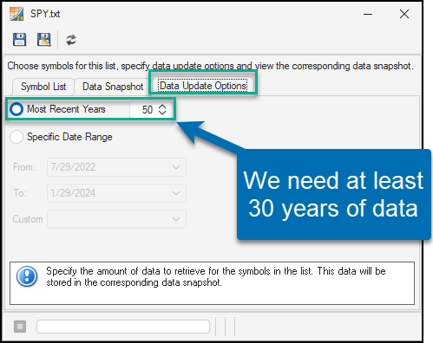Click the 'Choose symbols for this list' description
Image resolution: width=433 pixels, height=343 pixels.
210,66
